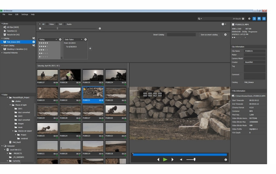Screen dimensions: 276x174
Task: Expand the Imported Histories section
Action: pyautogui.click(x=2, y=53)
